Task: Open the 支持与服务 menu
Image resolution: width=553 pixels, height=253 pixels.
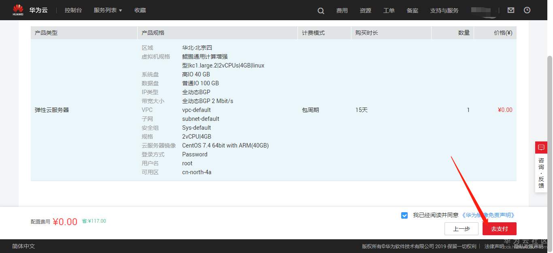Action: click(x=445, y=11)
